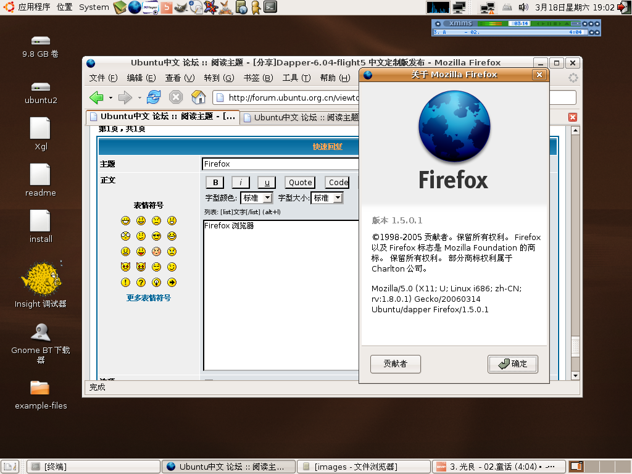Select the 9.8 GB volume drive icon

click(x=41, y=47)
